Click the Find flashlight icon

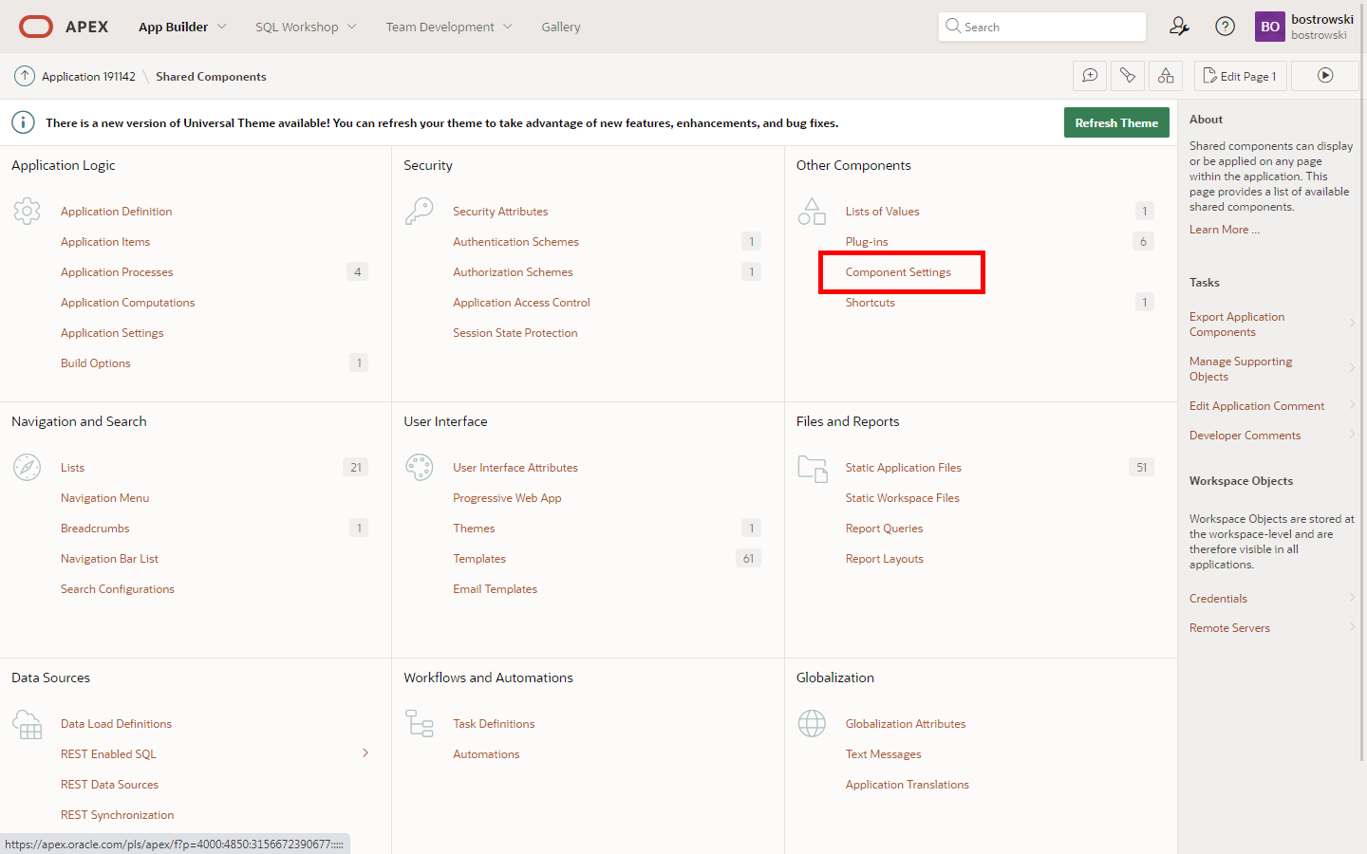tap(1128, 76)
